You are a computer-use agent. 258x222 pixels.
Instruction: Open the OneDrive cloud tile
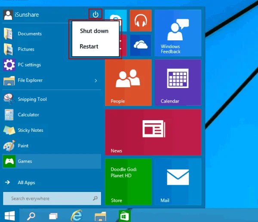point(141,45)
